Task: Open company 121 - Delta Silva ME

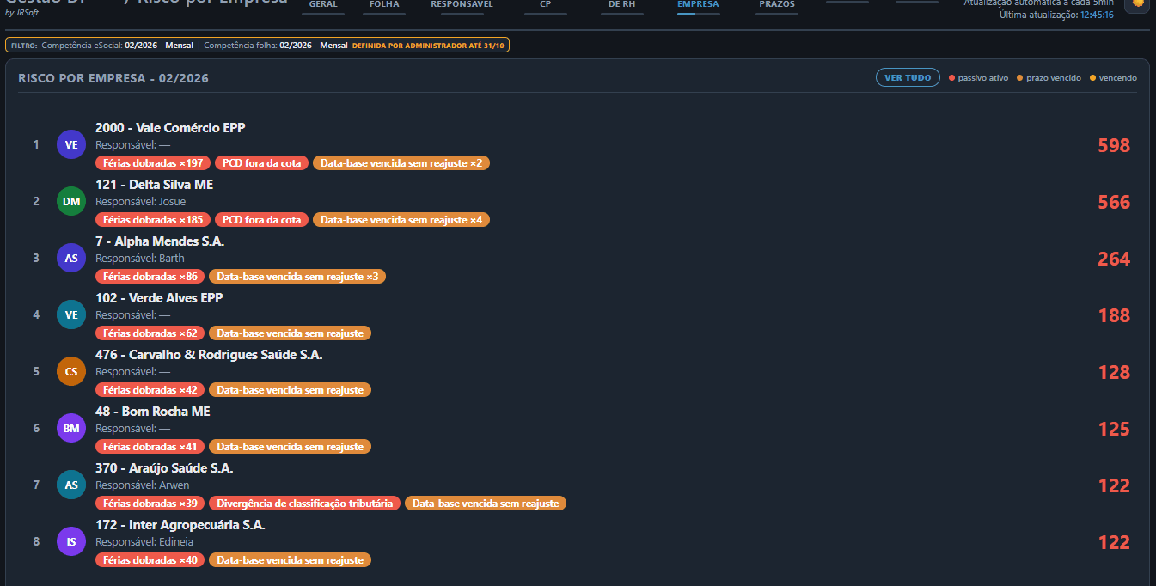Action: pos(154,184)
